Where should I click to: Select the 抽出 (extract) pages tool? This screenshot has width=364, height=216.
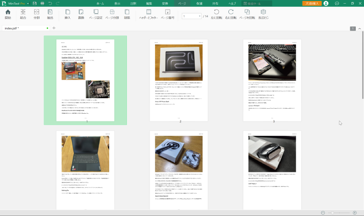pos(50,14)
